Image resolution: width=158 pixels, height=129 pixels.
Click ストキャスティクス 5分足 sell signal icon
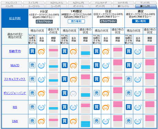point(32,79)
